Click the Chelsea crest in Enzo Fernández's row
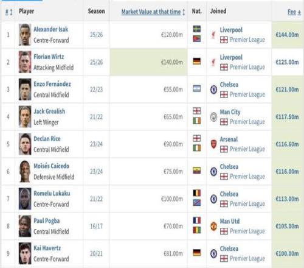304x268 pixels. click(x=213, y=90)
